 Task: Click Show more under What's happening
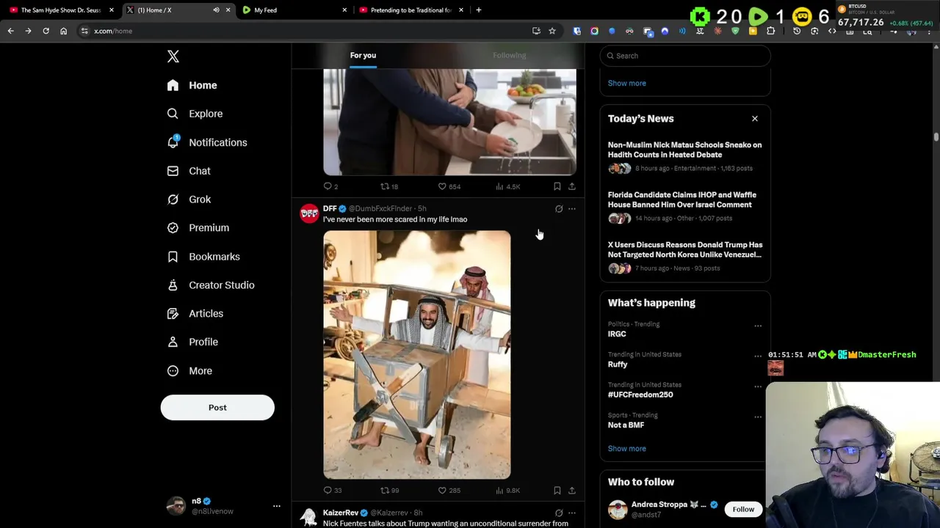tap(626, 448)
